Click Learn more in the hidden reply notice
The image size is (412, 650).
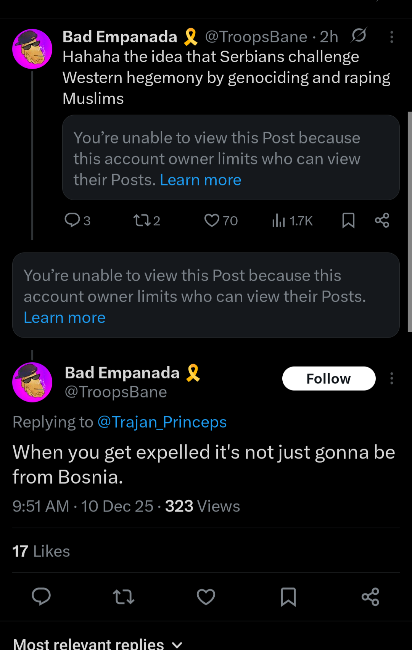point(64,317)
